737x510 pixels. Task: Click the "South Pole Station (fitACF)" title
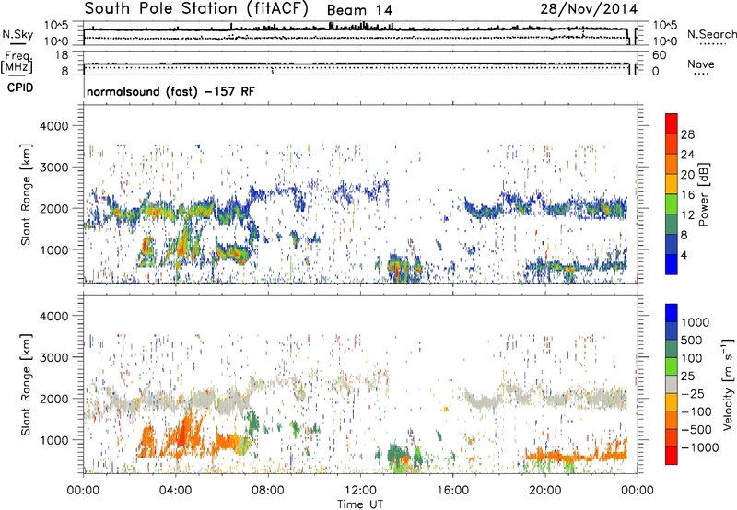tap(196, 8)
